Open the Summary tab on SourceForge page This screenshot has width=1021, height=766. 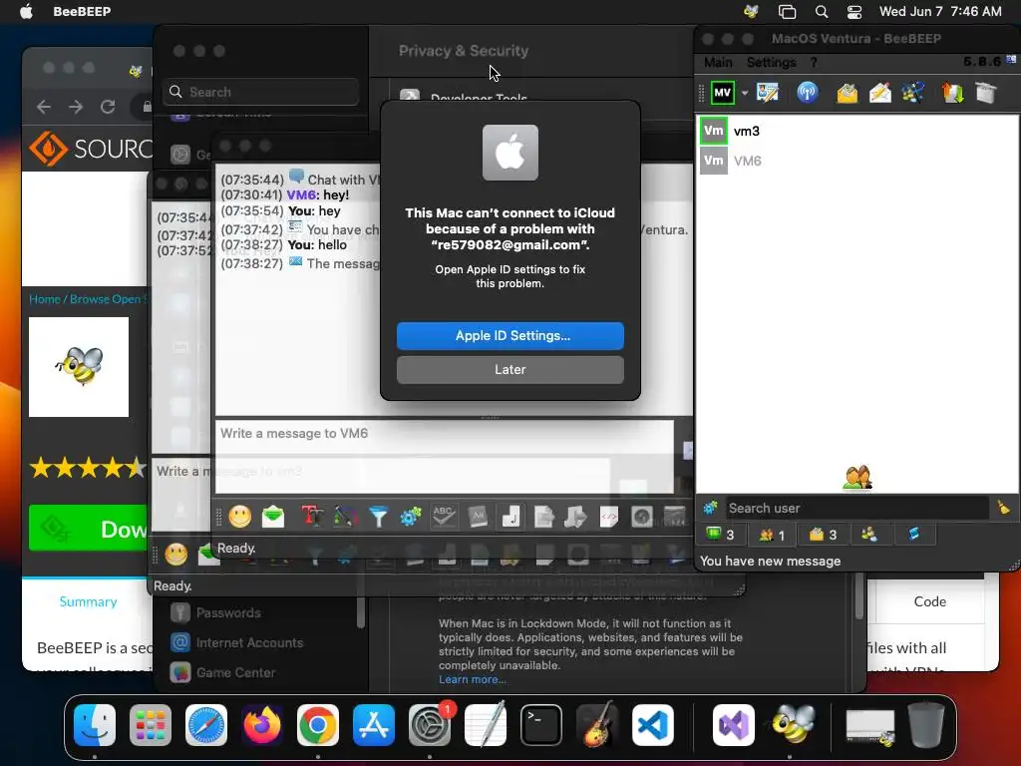tap(88, 601)
